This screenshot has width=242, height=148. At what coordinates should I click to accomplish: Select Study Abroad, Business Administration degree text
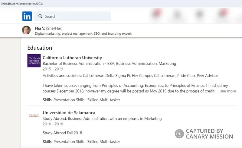pos(102,119)
